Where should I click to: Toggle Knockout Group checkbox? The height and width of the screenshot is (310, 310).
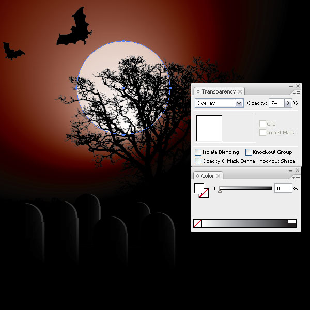[x=249, y=152]
